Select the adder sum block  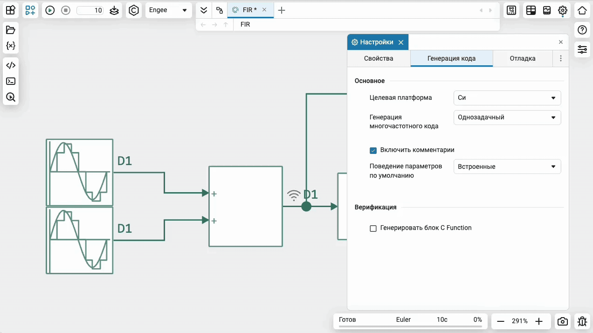(246, 206)
